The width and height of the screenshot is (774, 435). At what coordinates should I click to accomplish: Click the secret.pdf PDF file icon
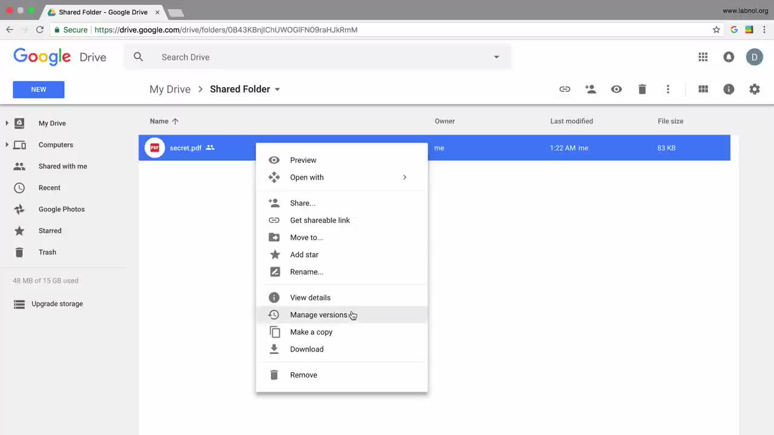tap(155, 147)
